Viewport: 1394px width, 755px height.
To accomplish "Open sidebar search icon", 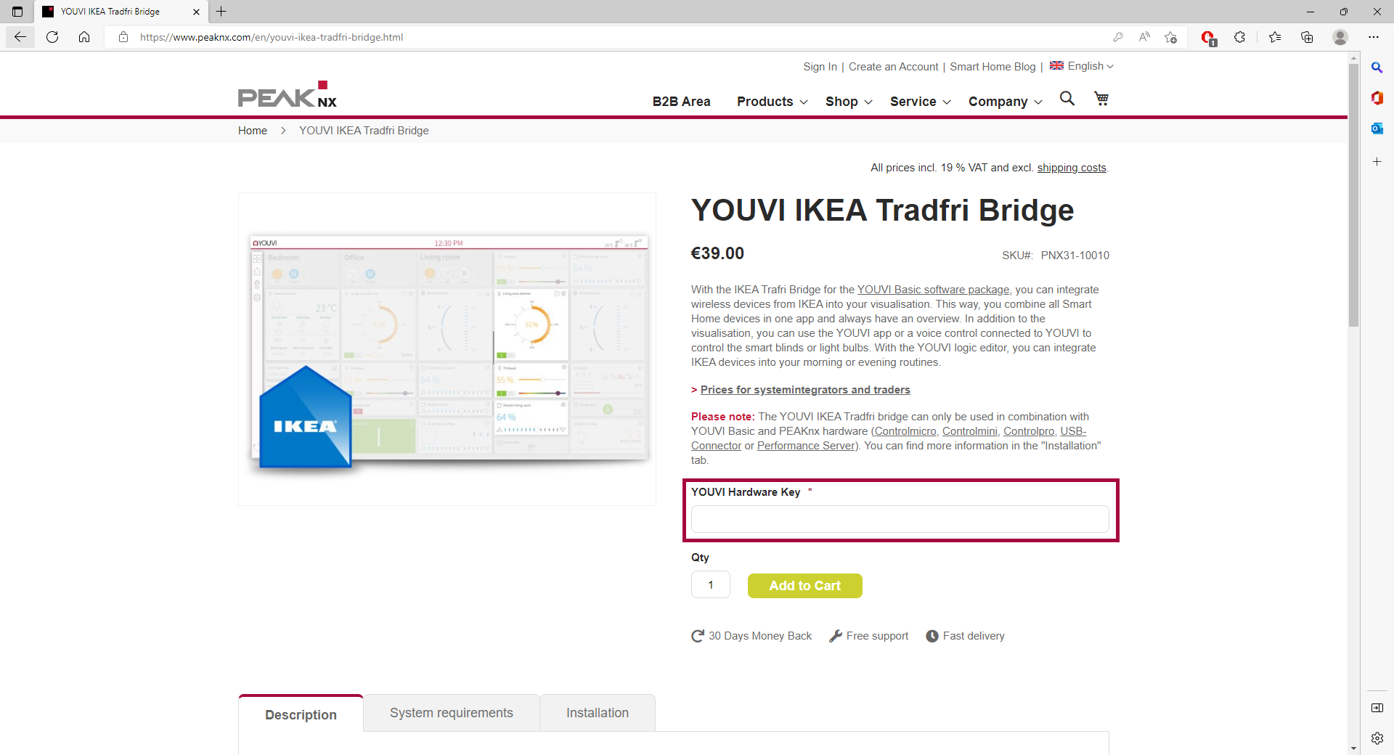I will point(1377,68).
